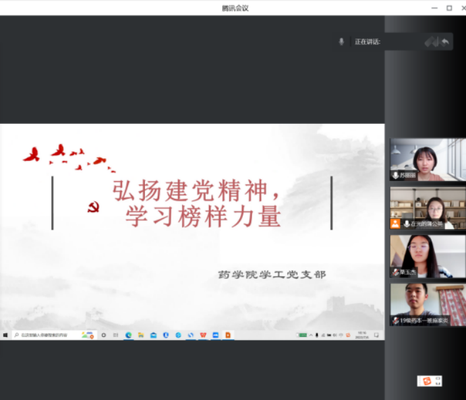Select the bottom participant video thumbnail
This screenshot has width=466, height=400.
tap(427, 304)
